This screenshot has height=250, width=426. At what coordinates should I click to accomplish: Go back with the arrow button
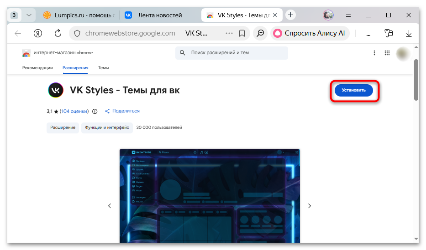[18, 33]
